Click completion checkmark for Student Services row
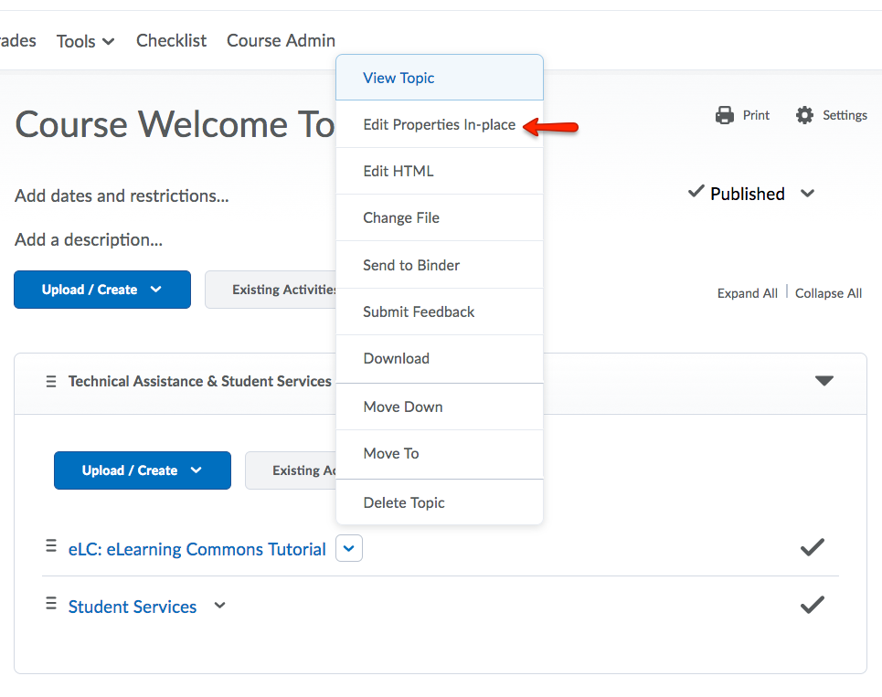 point(812,605)
